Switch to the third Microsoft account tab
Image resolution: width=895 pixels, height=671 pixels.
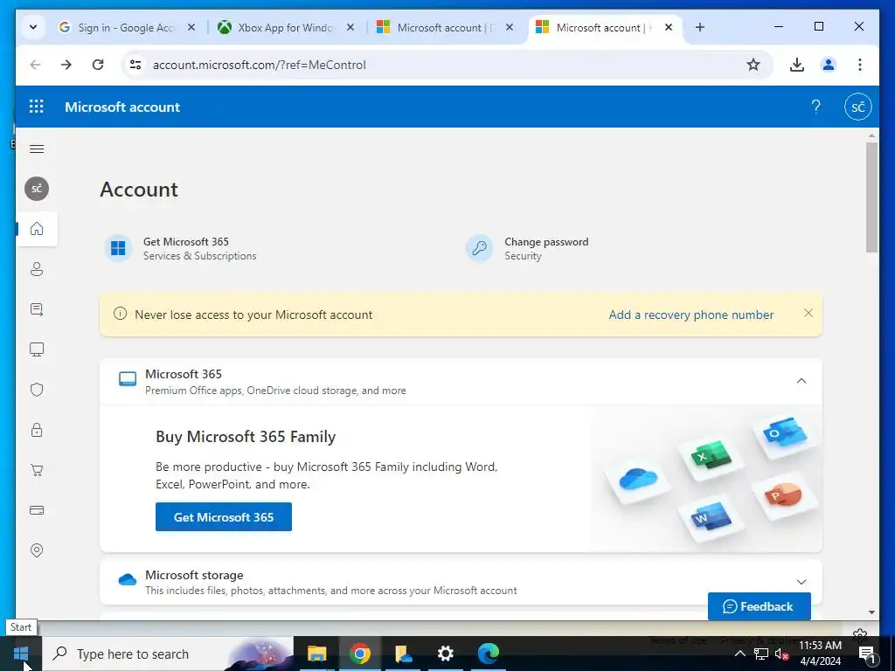[447, 27]
